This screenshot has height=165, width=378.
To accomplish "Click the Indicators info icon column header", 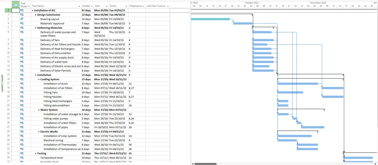I will coord(16,5).
